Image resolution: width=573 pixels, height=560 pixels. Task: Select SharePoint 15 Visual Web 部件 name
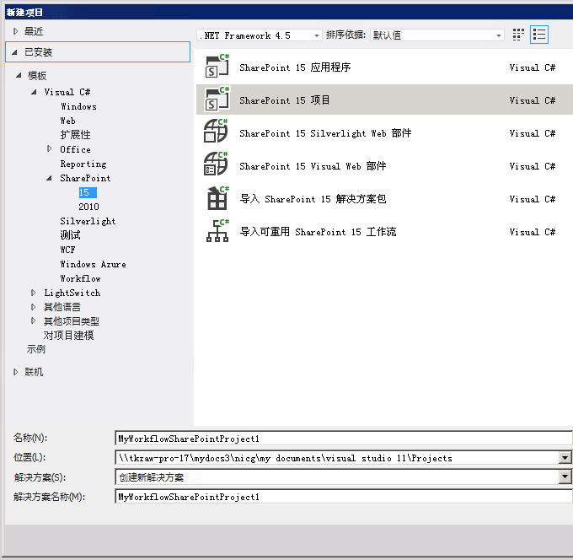tap(313, 166)
